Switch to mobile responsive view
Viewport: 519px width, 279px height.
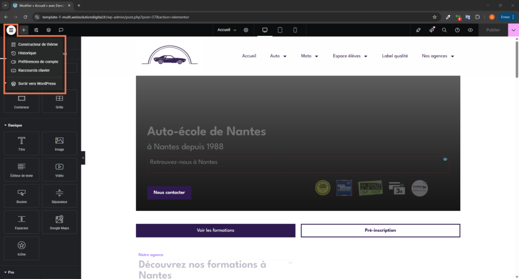click(295, 30)
